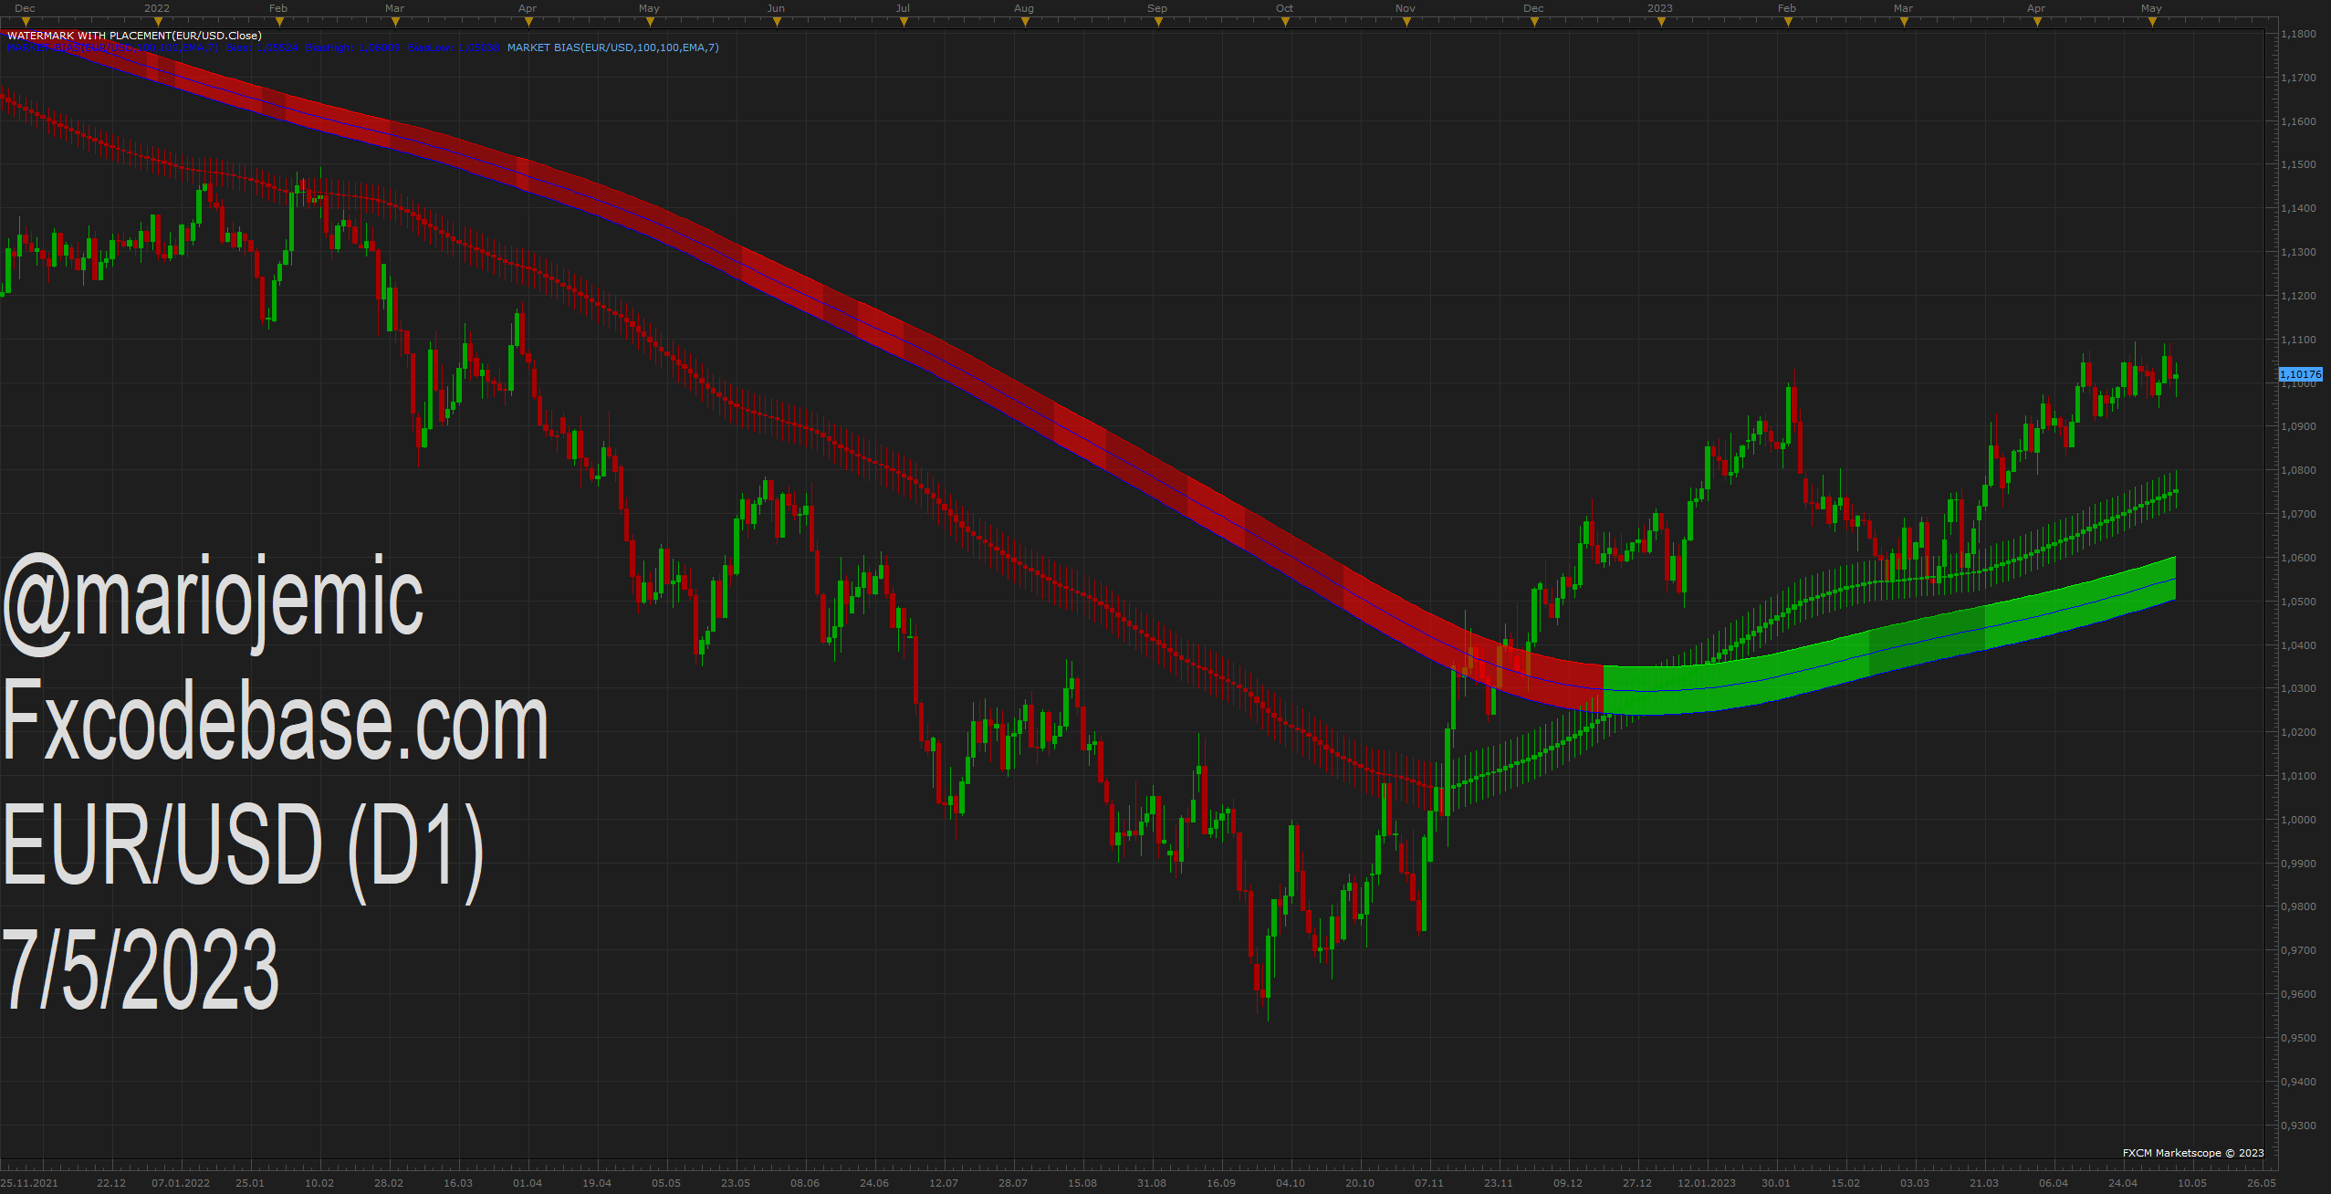Click the 1,0500 price axis label
The width and height of the screenshot is (2331, 1194).
(x=2298, y=602)
